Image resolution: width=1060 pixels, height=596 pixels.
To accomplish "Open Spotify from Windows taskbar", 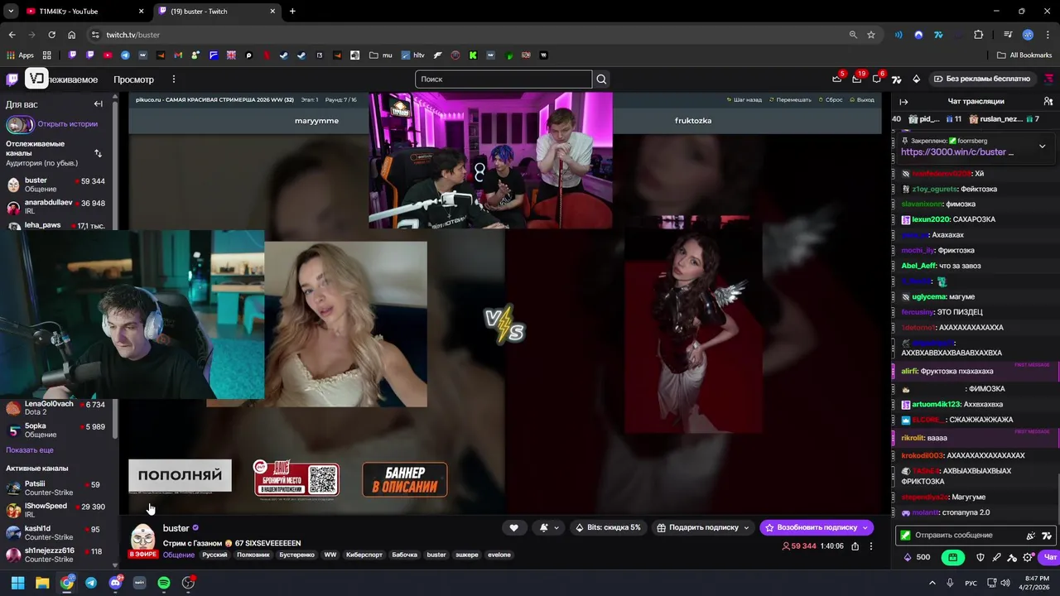I will [x=164, y=583].
